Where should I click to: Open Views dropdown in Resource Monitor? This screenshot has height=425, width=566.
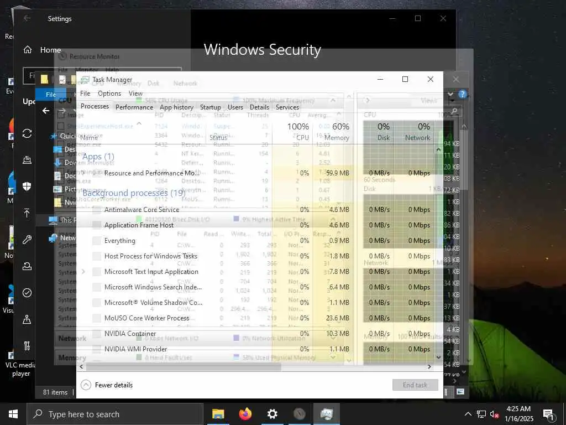[x=431, y=101]
